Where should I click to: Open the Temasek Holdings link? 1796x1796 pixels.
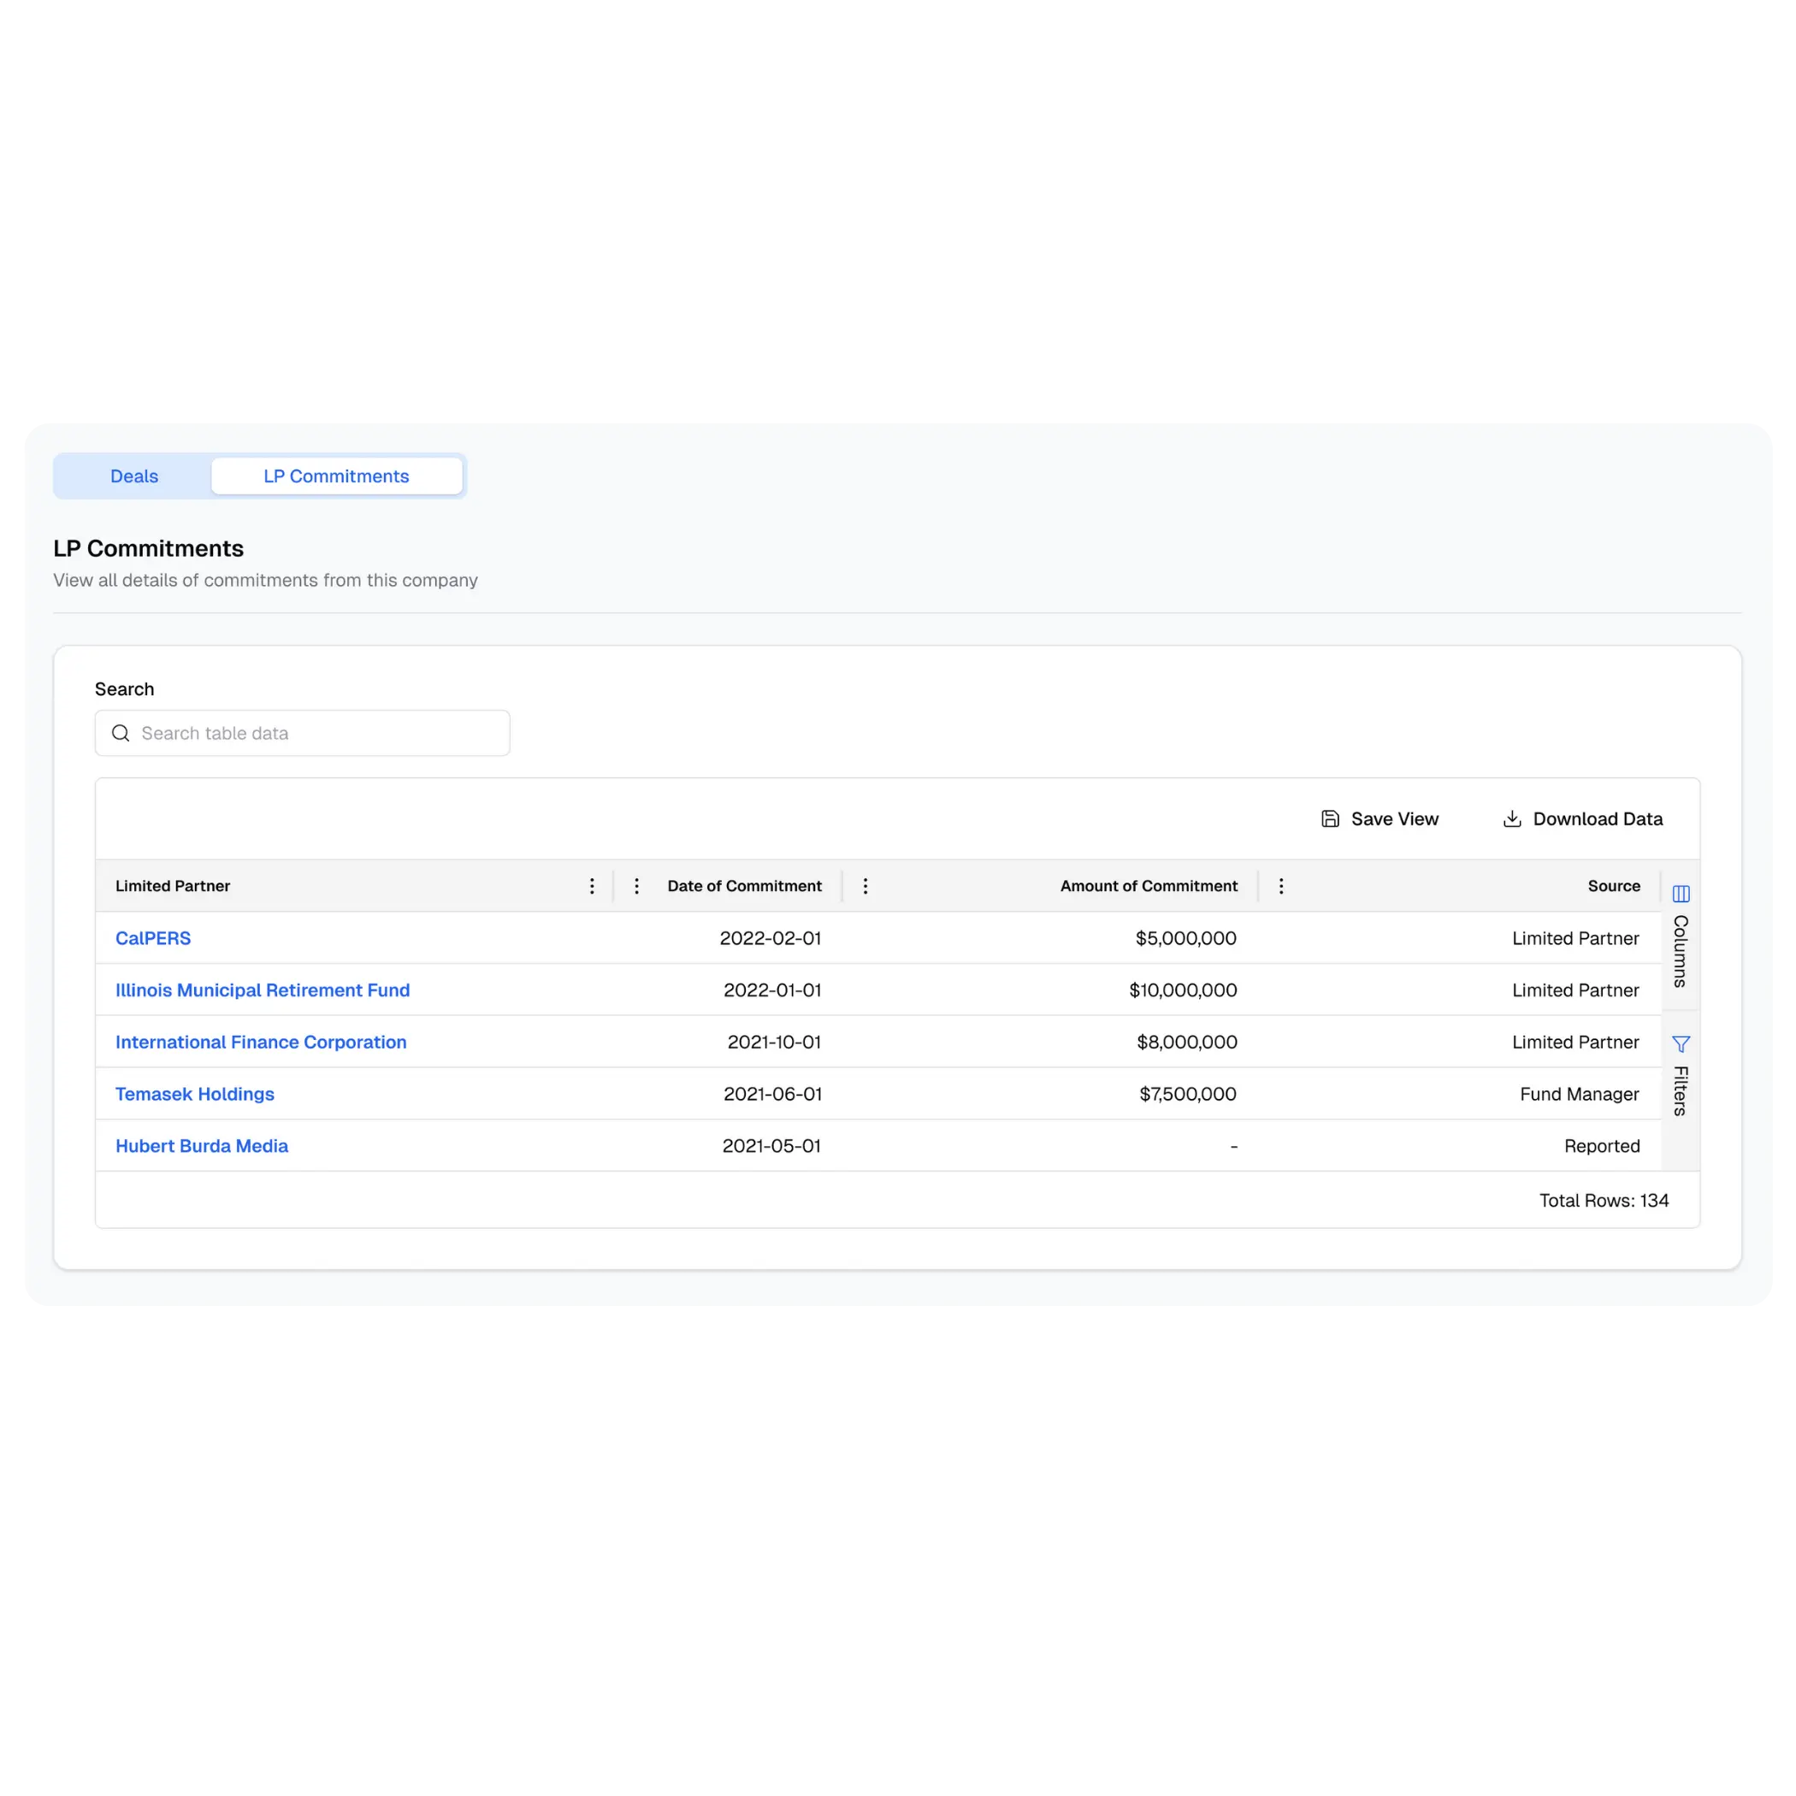194,1094
